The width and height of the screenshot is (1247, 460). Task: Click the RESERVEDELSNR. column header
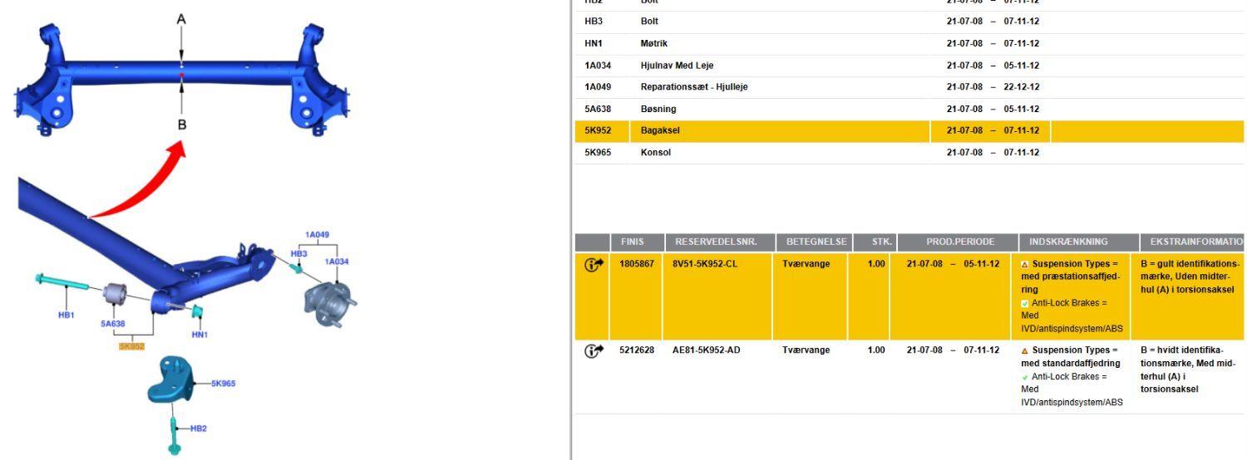[x=720, y=242]
